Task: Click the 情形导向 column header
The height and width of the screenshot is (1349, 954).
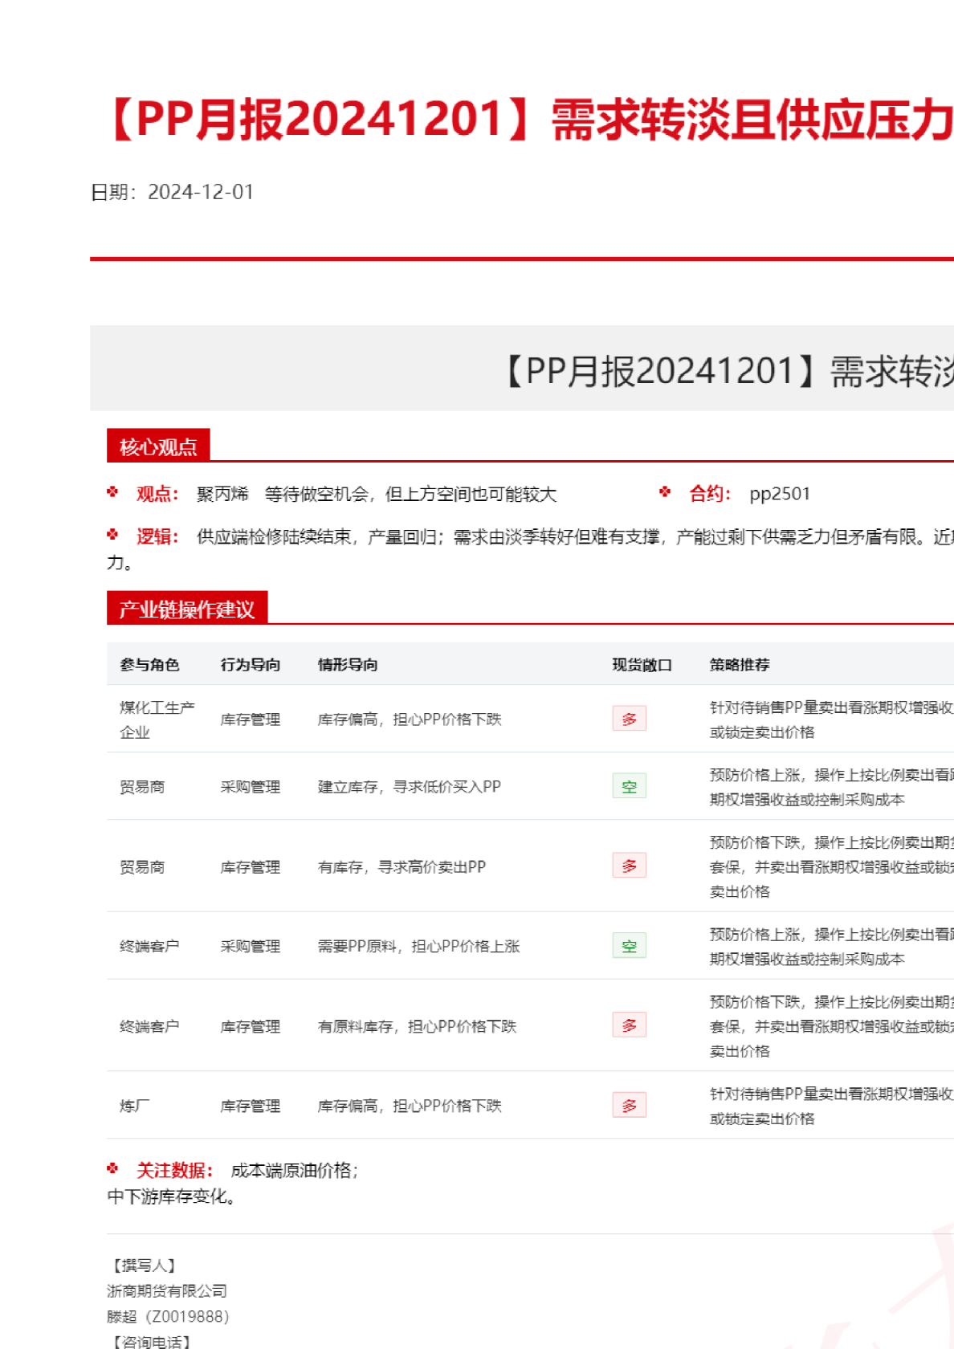Action: pyautogui.click(x=348, y=665)
